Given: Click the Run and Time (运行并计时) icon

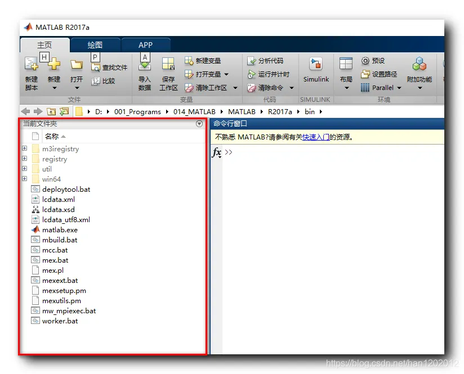Looking at the screenshot, I should 251,74.
